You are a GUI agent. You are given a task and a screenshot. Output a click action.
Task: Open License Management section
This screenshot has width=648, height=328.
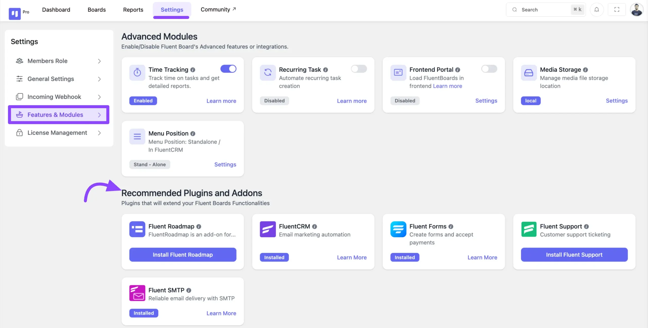pyautogui.click(x=59, y=133)
